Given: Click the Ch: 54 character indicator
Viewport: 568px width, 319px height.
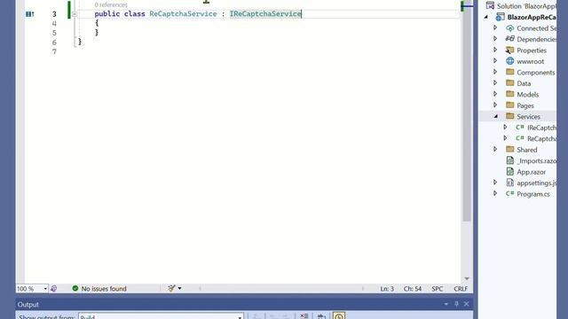Looking at the screenshot, I should 412,289.
